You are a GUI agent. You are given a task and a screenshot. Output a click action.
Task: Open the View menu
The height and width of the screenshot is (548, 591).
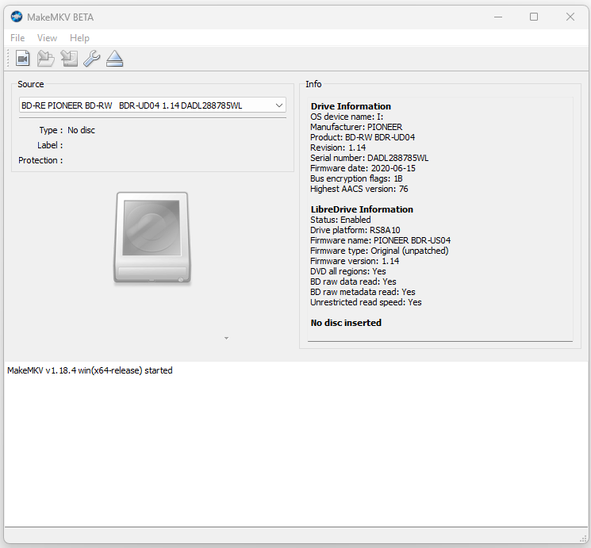tap(47, 38)
